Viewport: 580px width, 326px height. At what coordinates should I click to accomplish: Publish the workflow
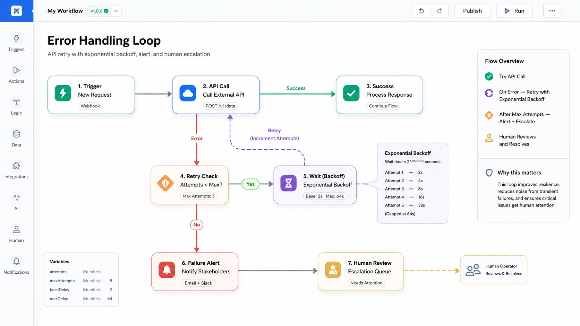(x=472, y=11)
